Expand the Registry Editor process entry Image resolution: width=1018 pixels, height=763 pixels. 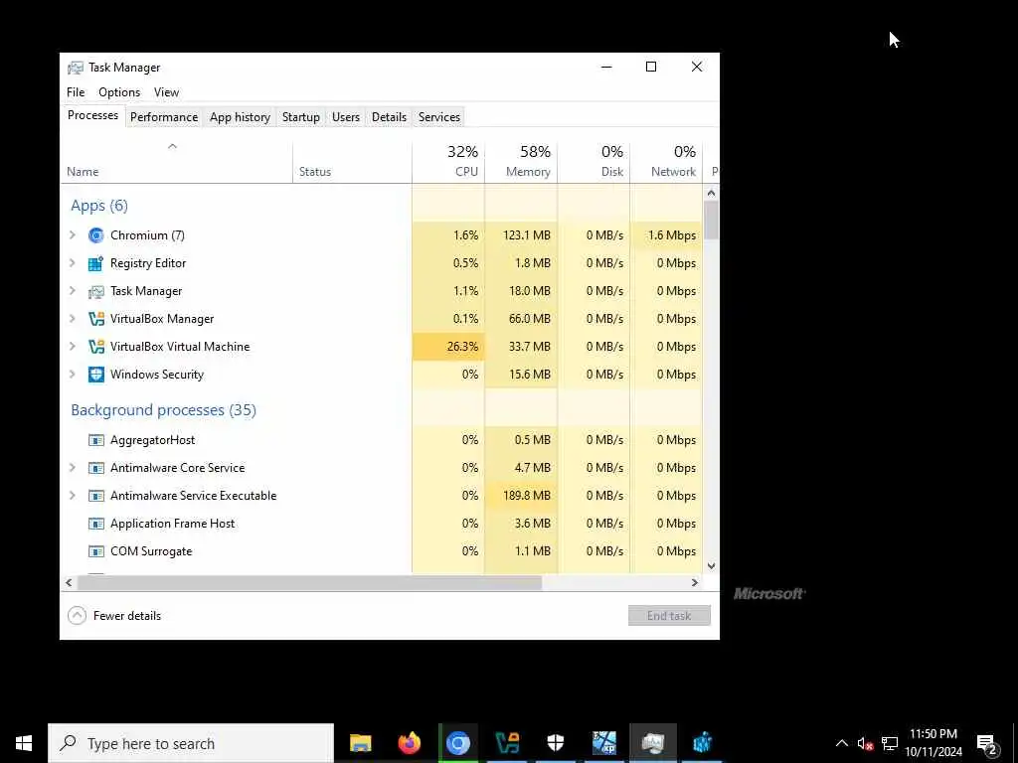pyautogui.click(x=73, y=262)
